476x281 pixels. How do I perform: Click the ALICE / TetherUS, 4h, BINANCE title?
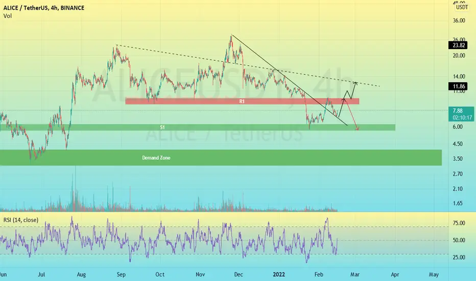click(44, 8)
